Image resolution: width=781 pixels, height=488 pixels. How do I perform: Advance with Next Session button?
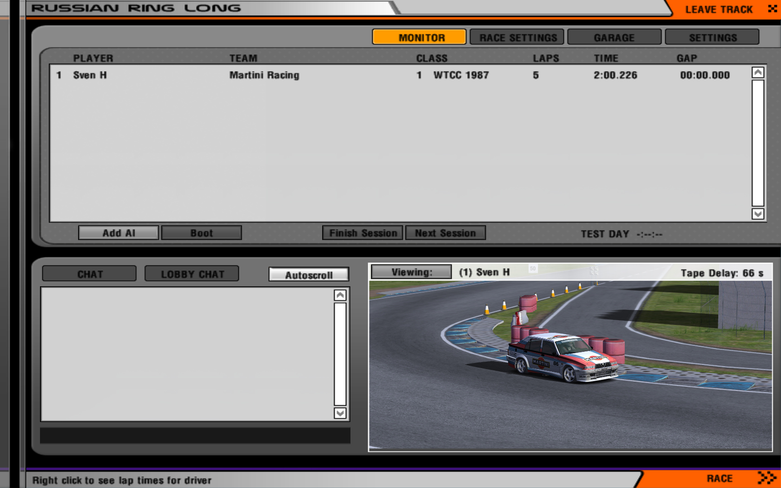click(445, 233)
